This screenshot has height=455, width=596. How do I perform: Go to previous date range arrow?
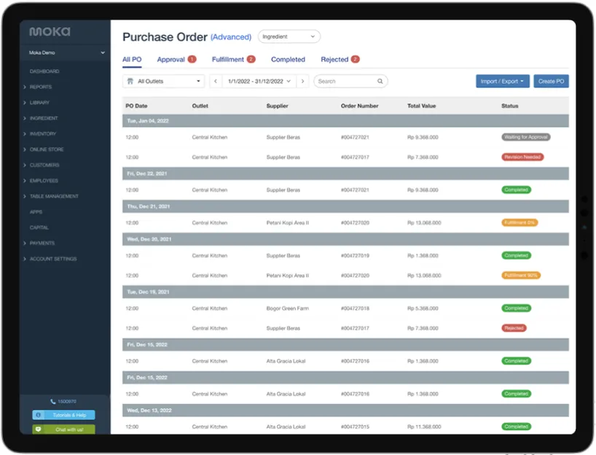[x=216, y=82]
